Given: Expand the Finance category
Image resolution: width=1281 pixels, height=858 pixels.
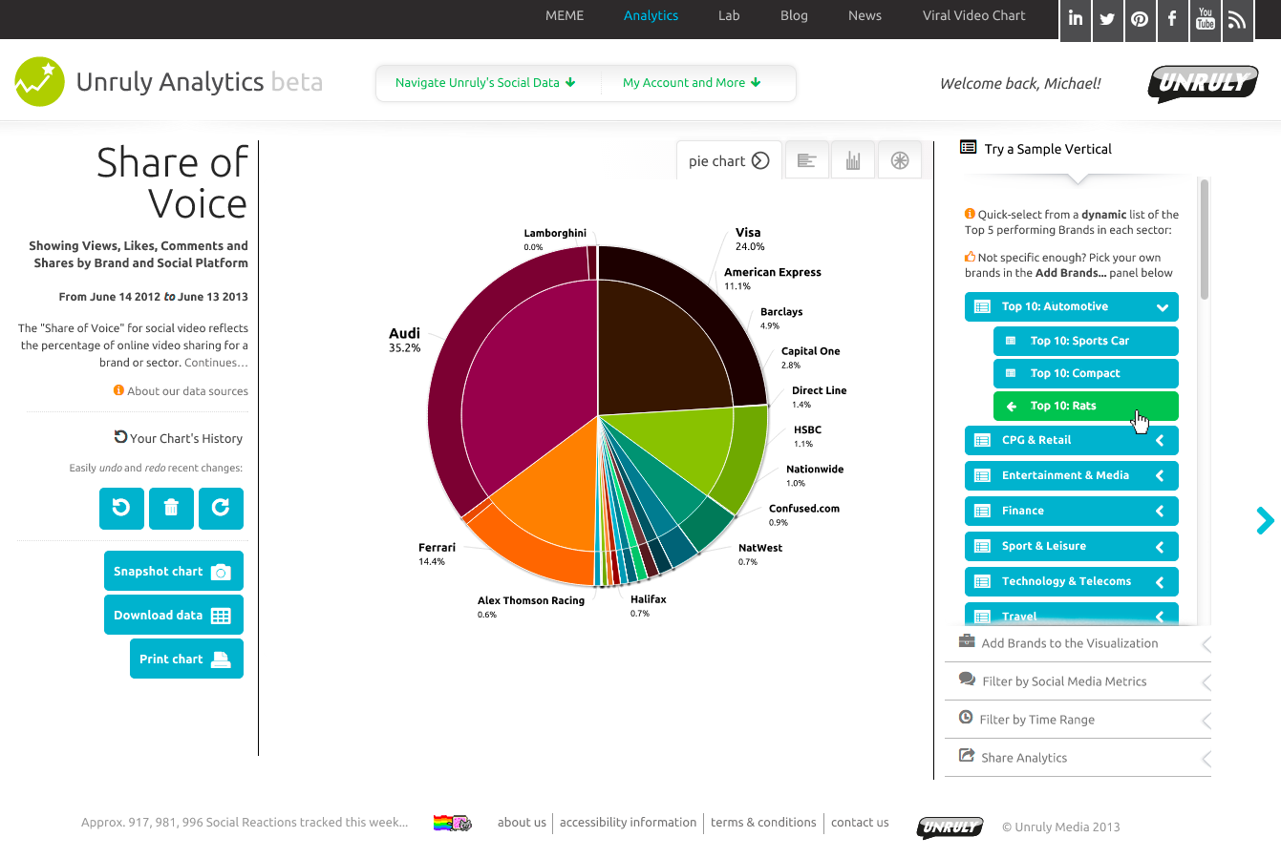Looking at the screenshot, I should [1072, 511].
